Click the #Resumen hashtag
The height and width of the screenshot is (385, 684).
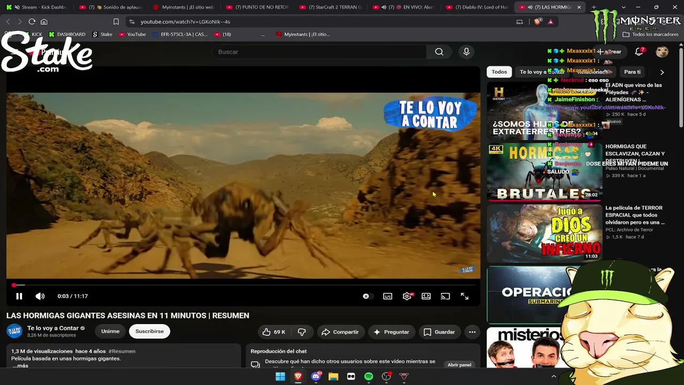click(122, 351)
